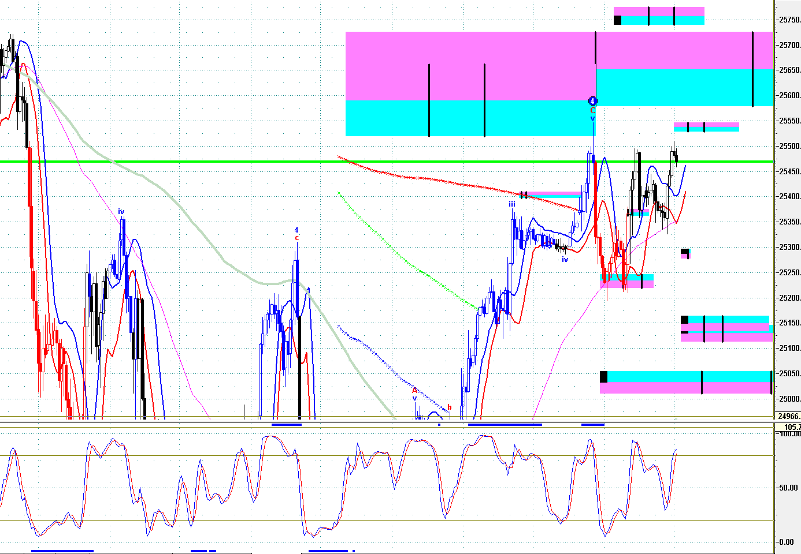
Task: Select the circled blue 4 wave marker
Action: coord(592,101)
